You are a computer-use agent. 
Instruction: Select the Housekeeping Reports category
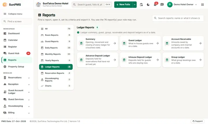[56, 80]
